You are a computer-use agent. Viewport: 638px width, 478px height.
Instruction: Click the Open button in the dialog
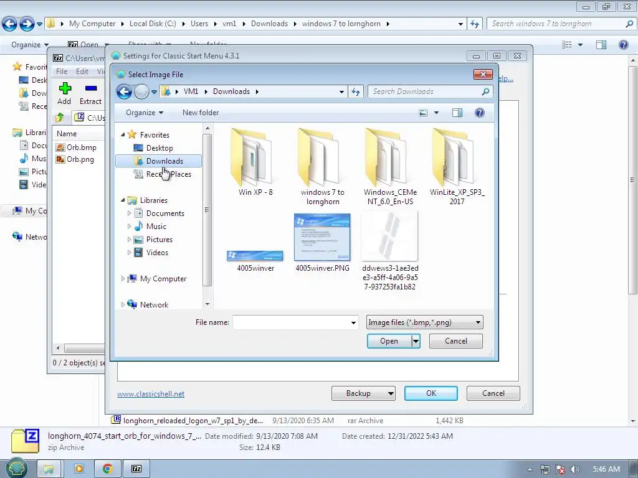[389, 341]
